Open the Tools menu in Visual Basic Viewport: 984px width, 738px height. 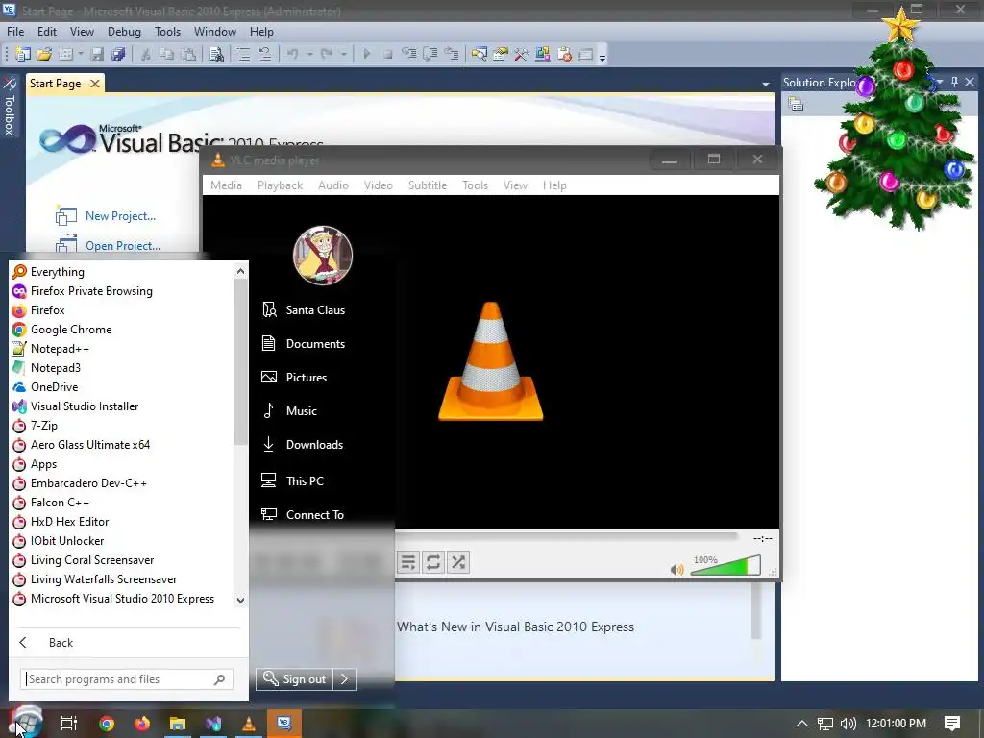tap(167, 32)
